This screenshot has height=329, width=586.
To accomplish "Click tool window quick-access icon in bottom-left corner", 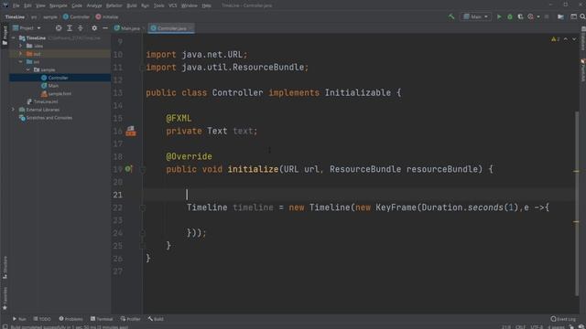I will (5, 326).
